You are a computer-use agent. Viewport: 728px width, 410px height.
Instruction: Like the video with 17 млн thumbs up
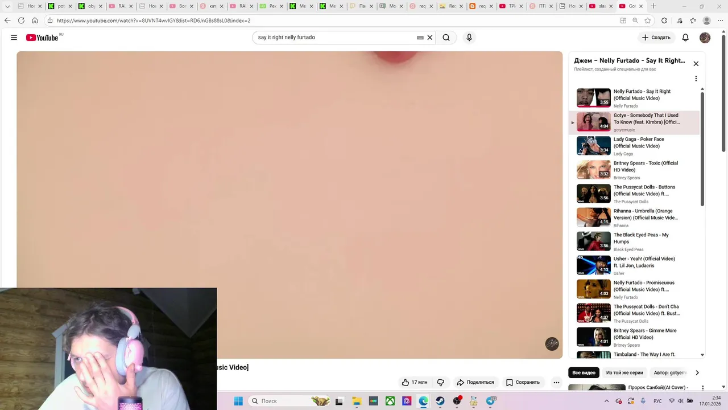[414, 382]
